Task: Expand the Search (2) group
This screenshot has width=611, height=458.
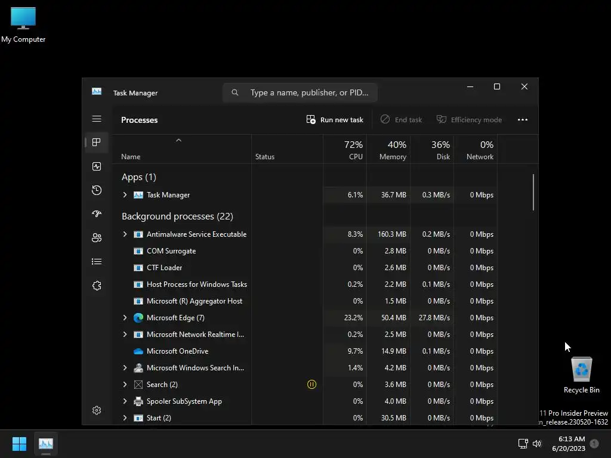Action: click(x=125, y=385)
